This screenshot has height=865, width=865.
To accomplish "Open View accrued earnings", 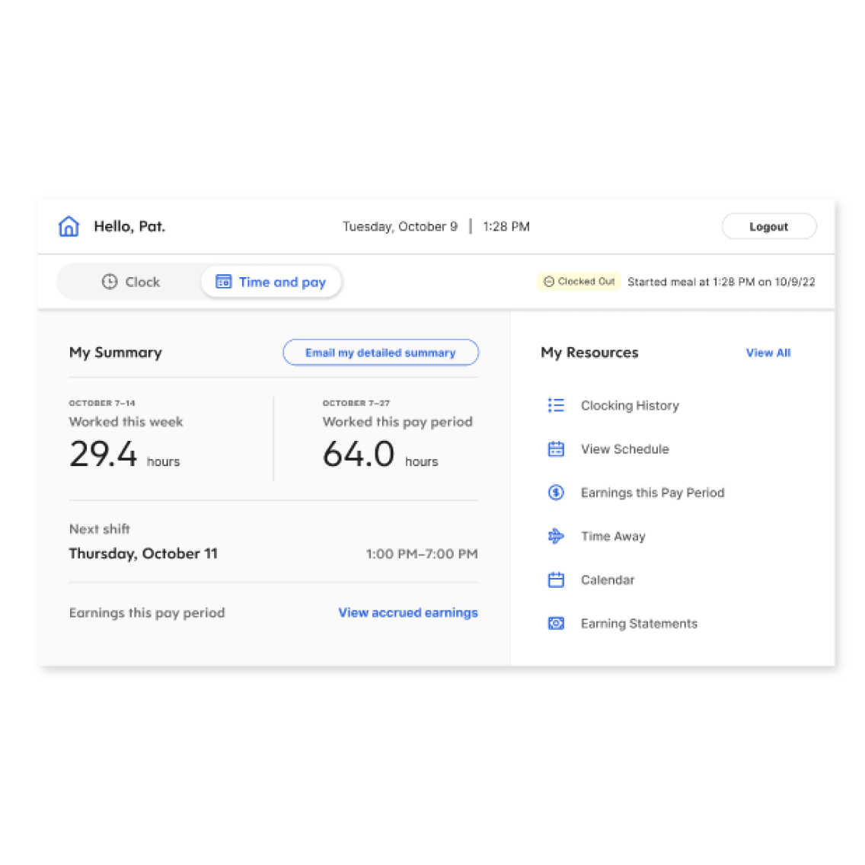I will [x=408, y=612].
